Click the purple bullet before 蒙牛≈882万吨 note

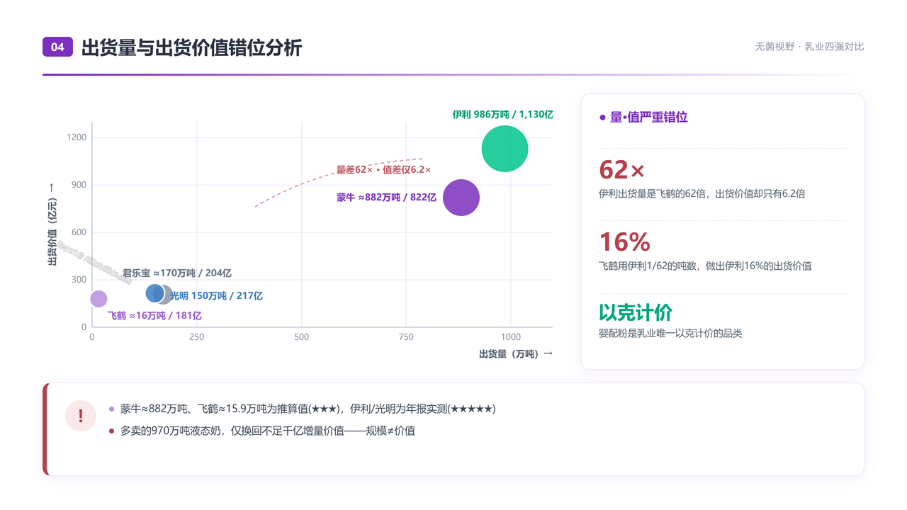click(x=111, y=409)
